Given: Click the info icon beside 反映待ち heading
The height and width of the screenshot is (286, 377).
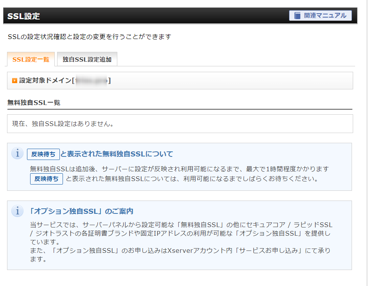Looking at the screenshot, I should 17,153.
